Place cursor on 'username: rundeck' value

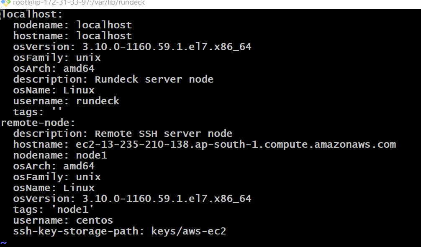click(x=98, y=101)
